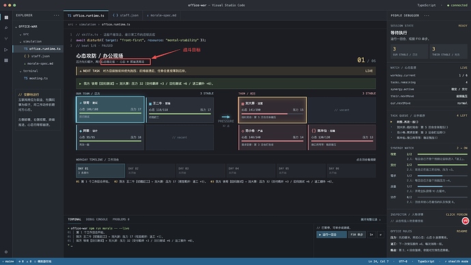
Task: Click the synergy.active row in the Watch panel
Action: 429,89
